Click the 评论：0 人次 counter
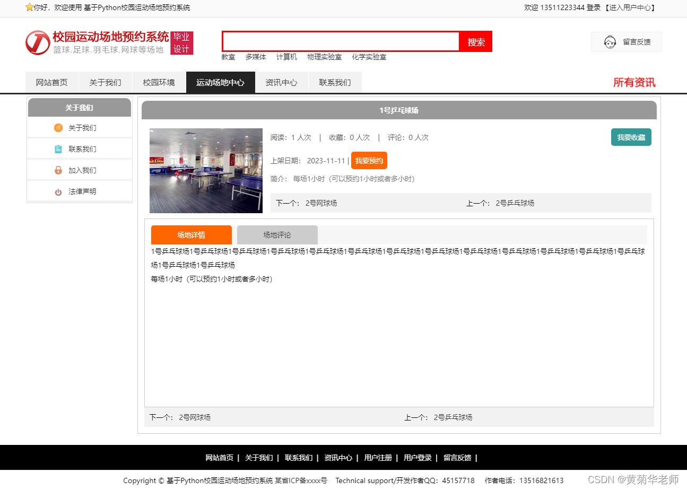The height and width of the screenshot is (490, 687). point(408,137)
